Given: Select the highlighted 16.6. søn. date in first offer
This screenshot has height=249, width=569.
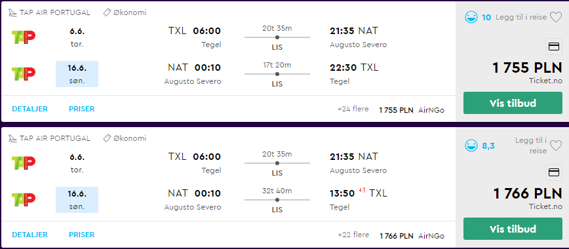Looking at the screenshot, I should 77,74.
